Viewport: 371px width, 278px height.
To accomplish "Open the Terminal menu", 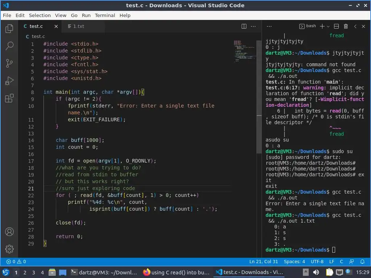I will 105,15.
